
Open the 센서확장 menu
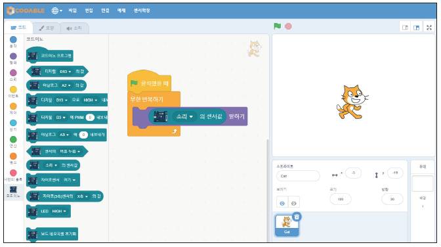click(142, 11)
